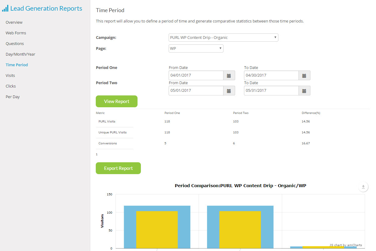Image resolution: width=376 pixels, height=251 pixels.
Task: Click the PURL Visits metric row
Action: (233, 122)
